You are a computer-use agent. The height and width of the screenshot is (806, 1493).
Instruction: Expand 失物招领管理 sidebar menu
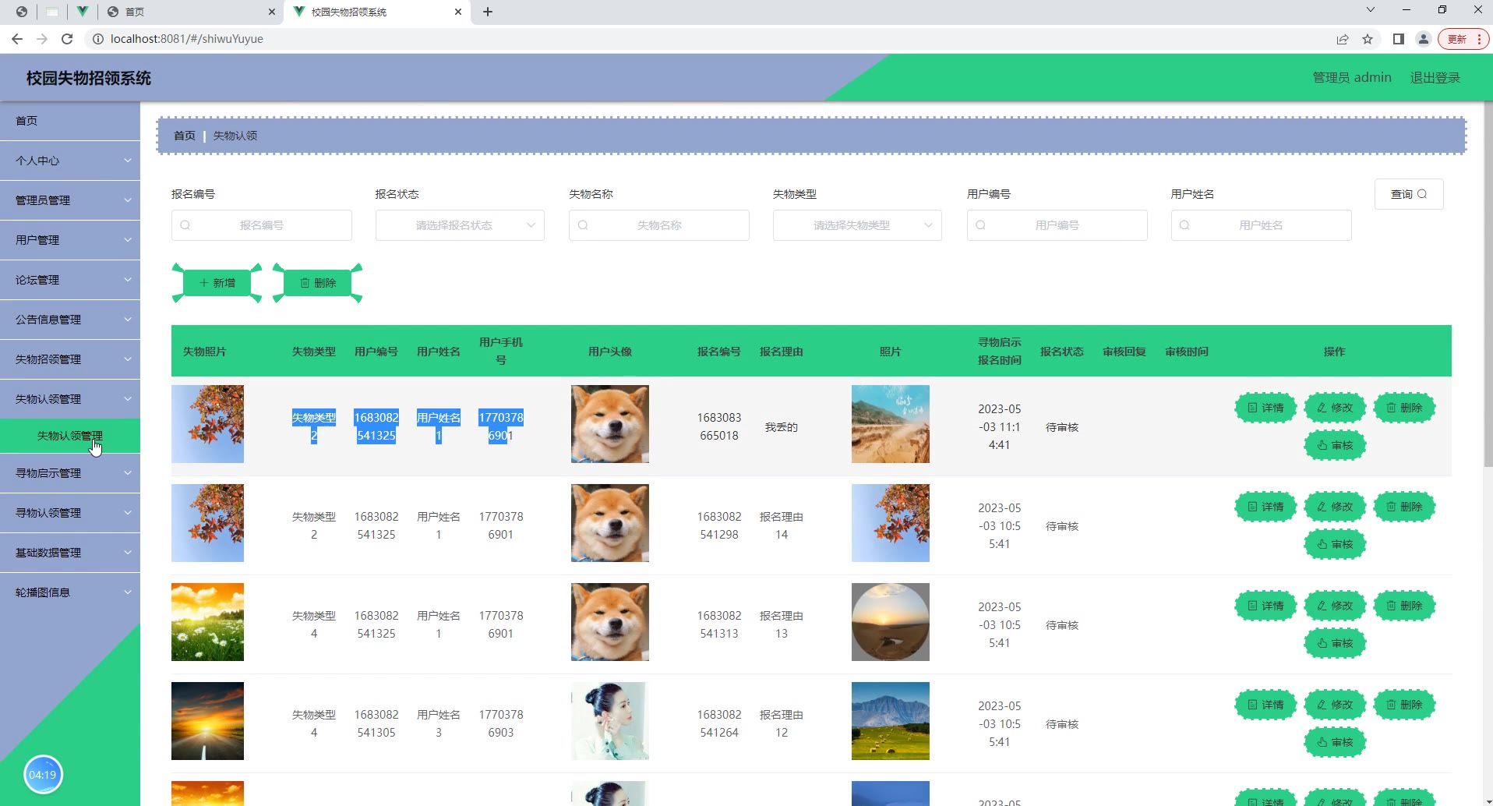pyautogui.click(x=70, y=359)
